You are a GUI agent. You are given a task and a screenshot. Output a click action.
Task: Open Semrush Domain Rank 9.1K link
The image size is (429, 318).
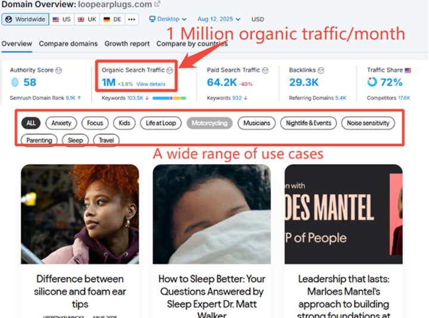point(70,98)
